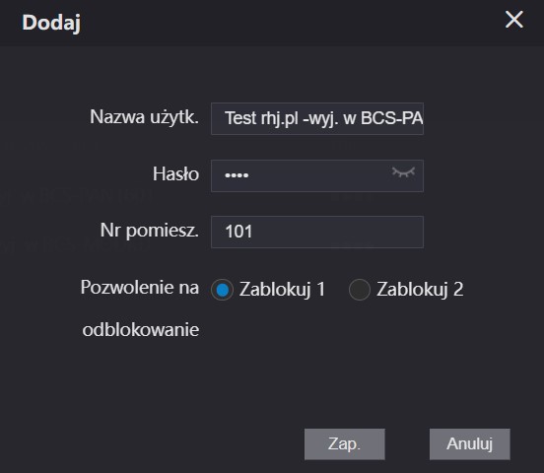
Task: Click the Zablokuj 2 label text
Action: click(420, 290)
